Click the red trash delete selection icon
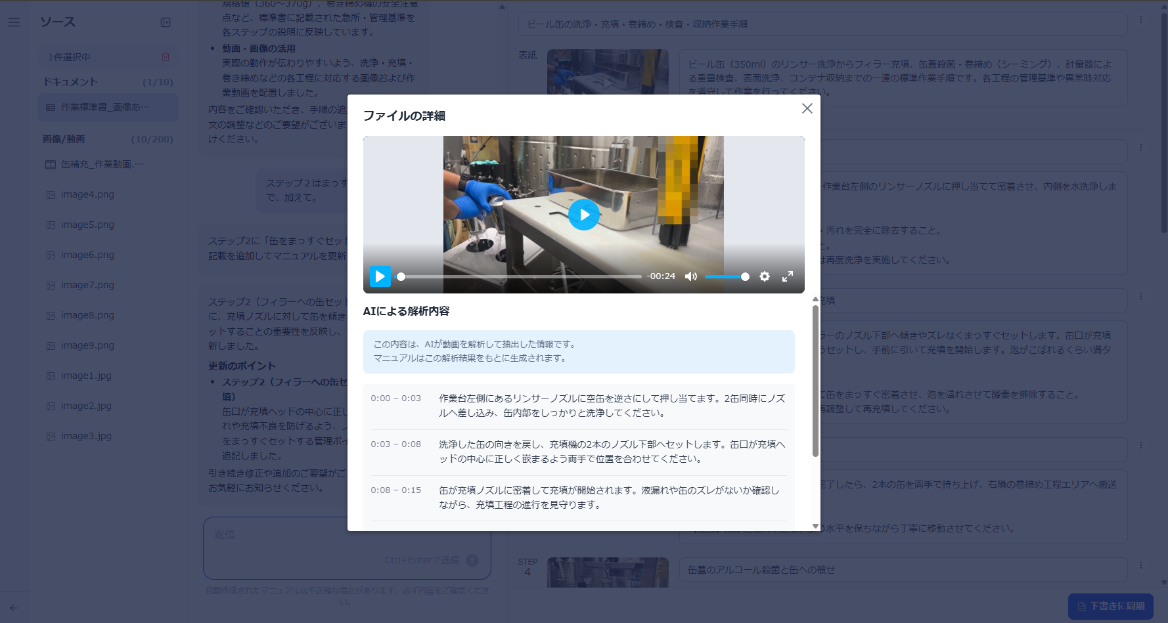 click(x=166, y=57)
